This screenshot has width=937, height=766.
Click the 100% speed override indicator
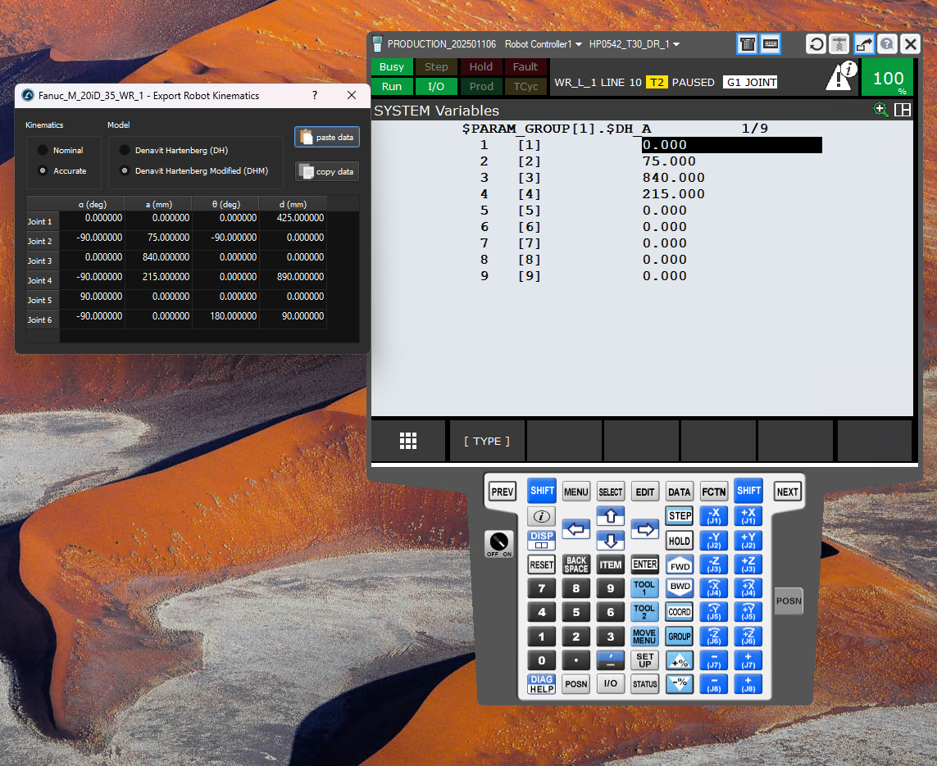pos(889,79)
